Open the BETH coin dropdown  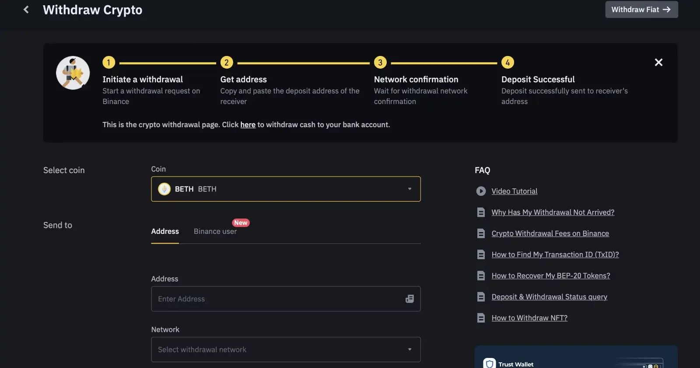tap(286, 189)
